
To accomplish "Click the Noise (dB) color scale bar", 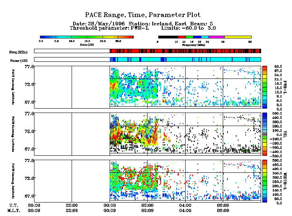I will pyautogui.click(x=86, y=36).
